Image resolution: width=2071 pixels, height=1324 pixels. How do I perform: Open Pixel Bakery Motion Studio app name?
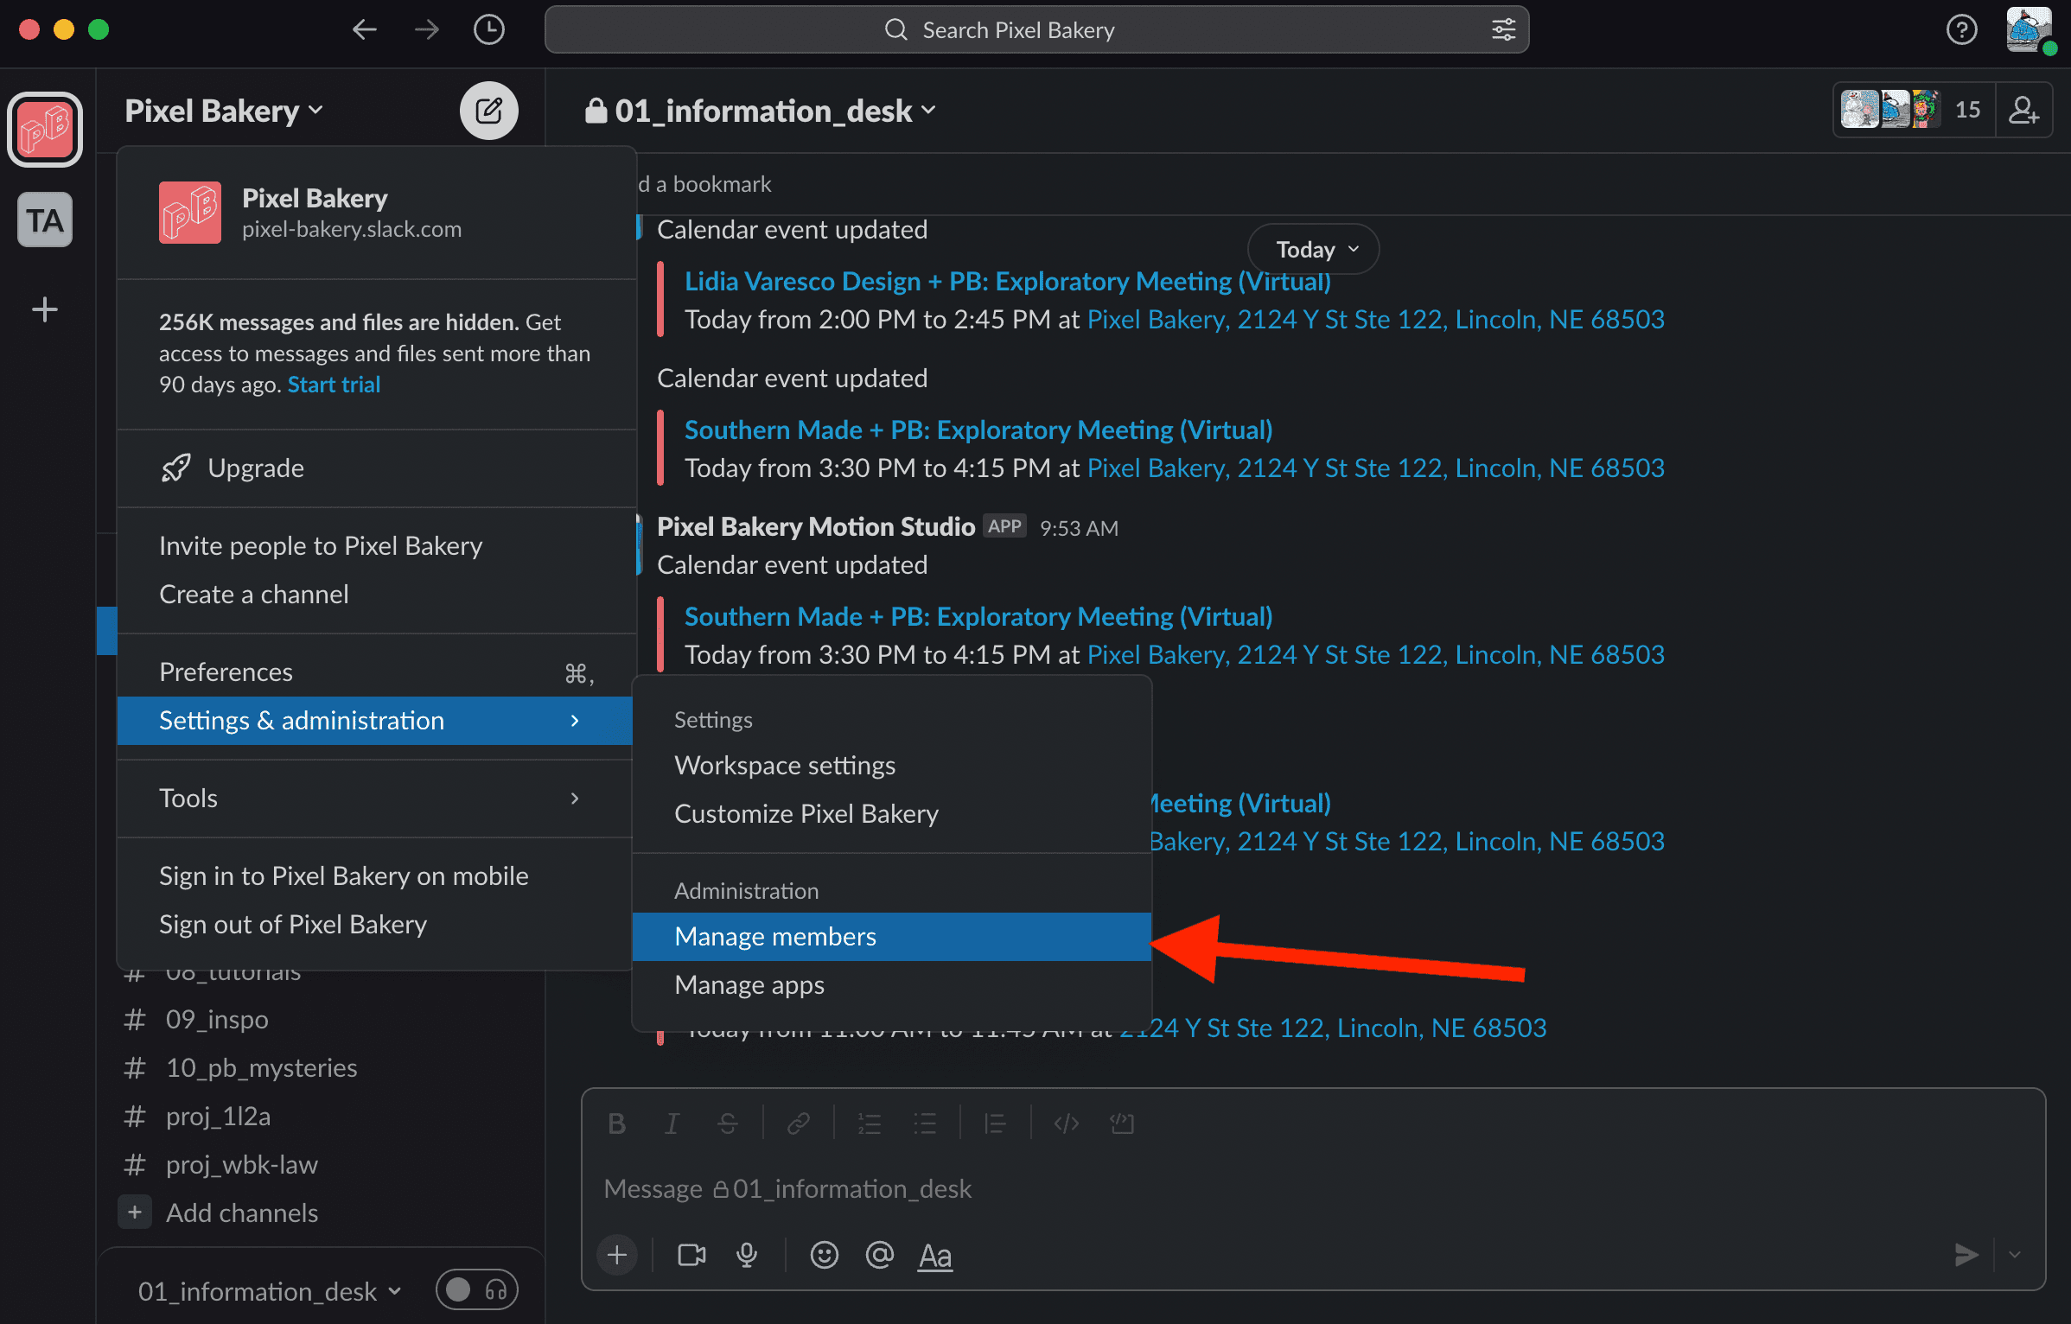pyautogui.click(x=816, y=526)
